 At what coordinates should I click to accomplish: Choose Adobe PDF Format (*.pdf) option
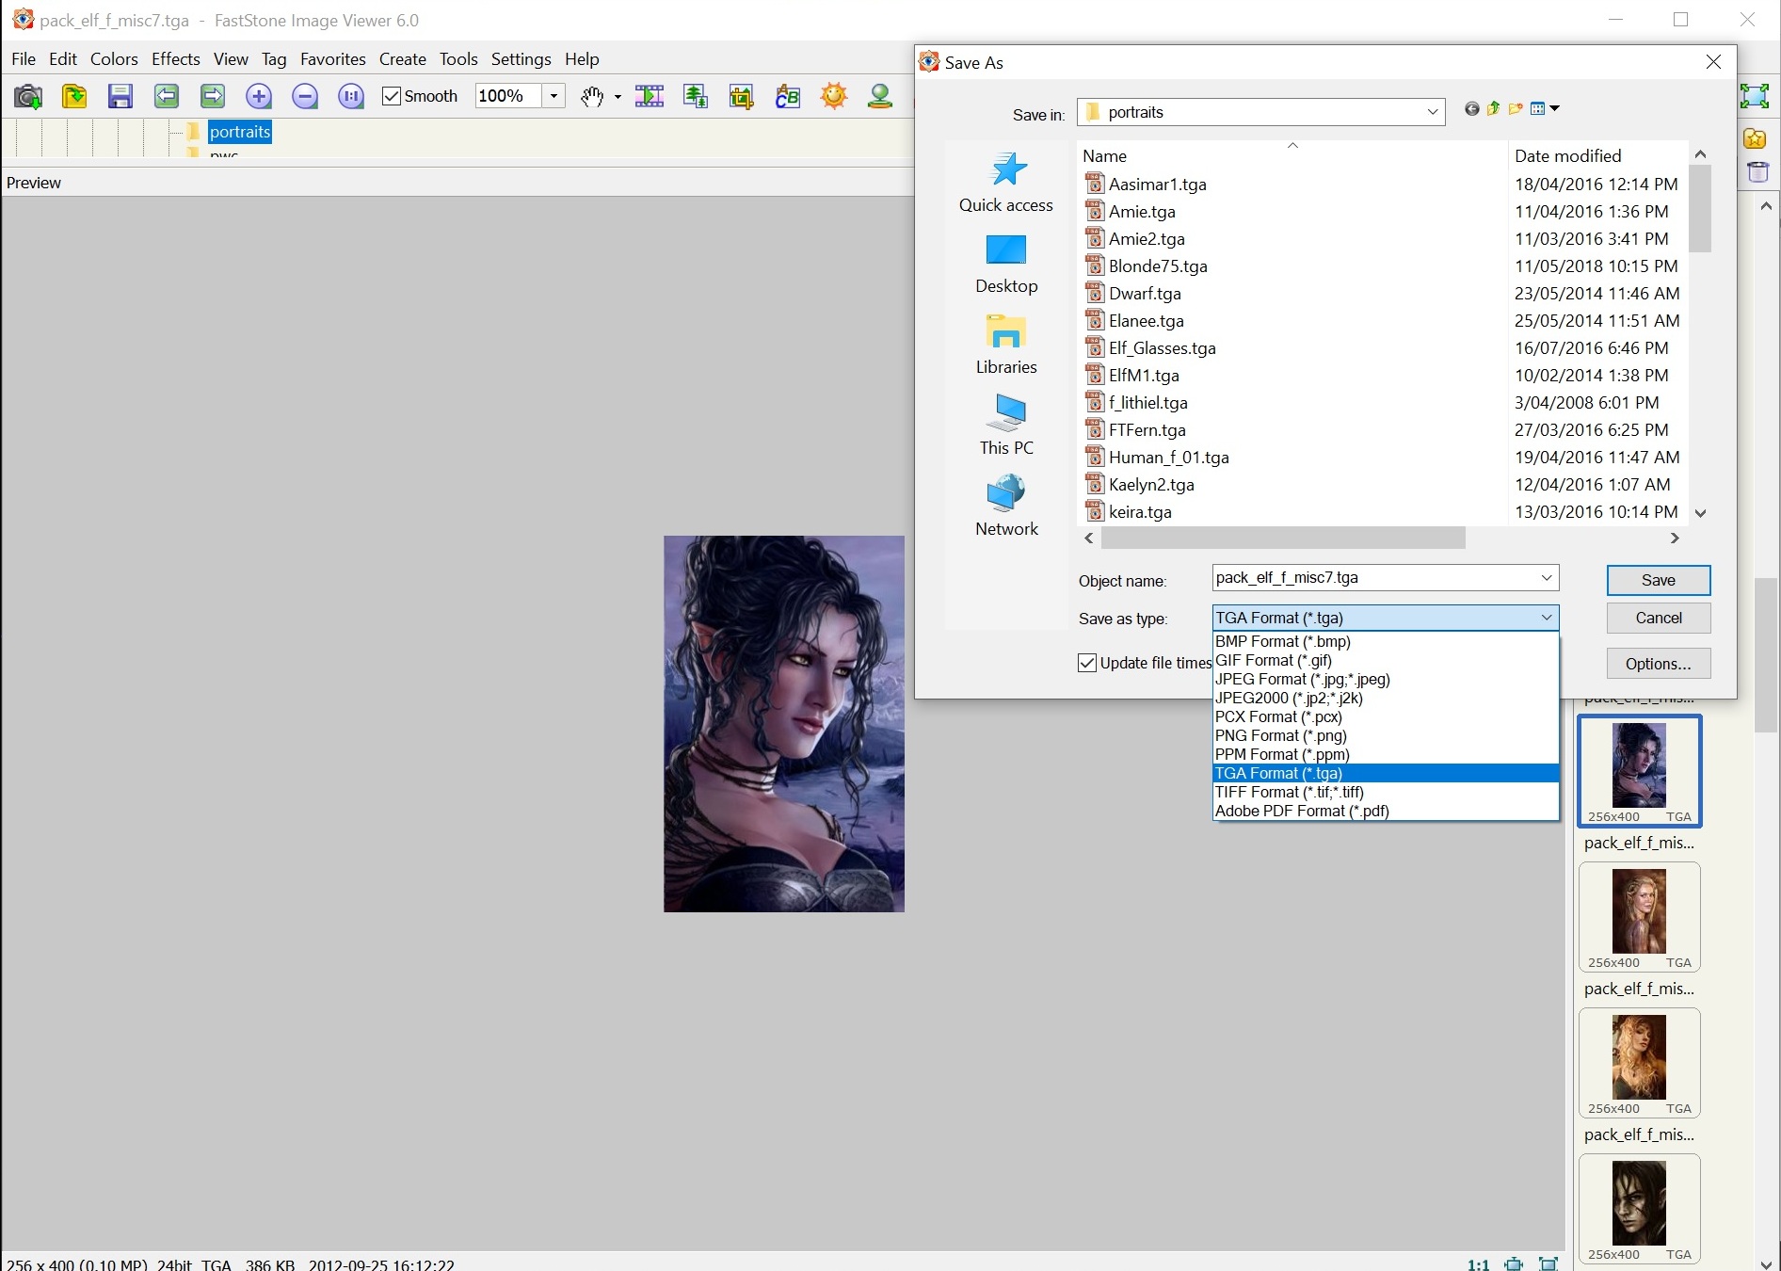[1386, 811]
